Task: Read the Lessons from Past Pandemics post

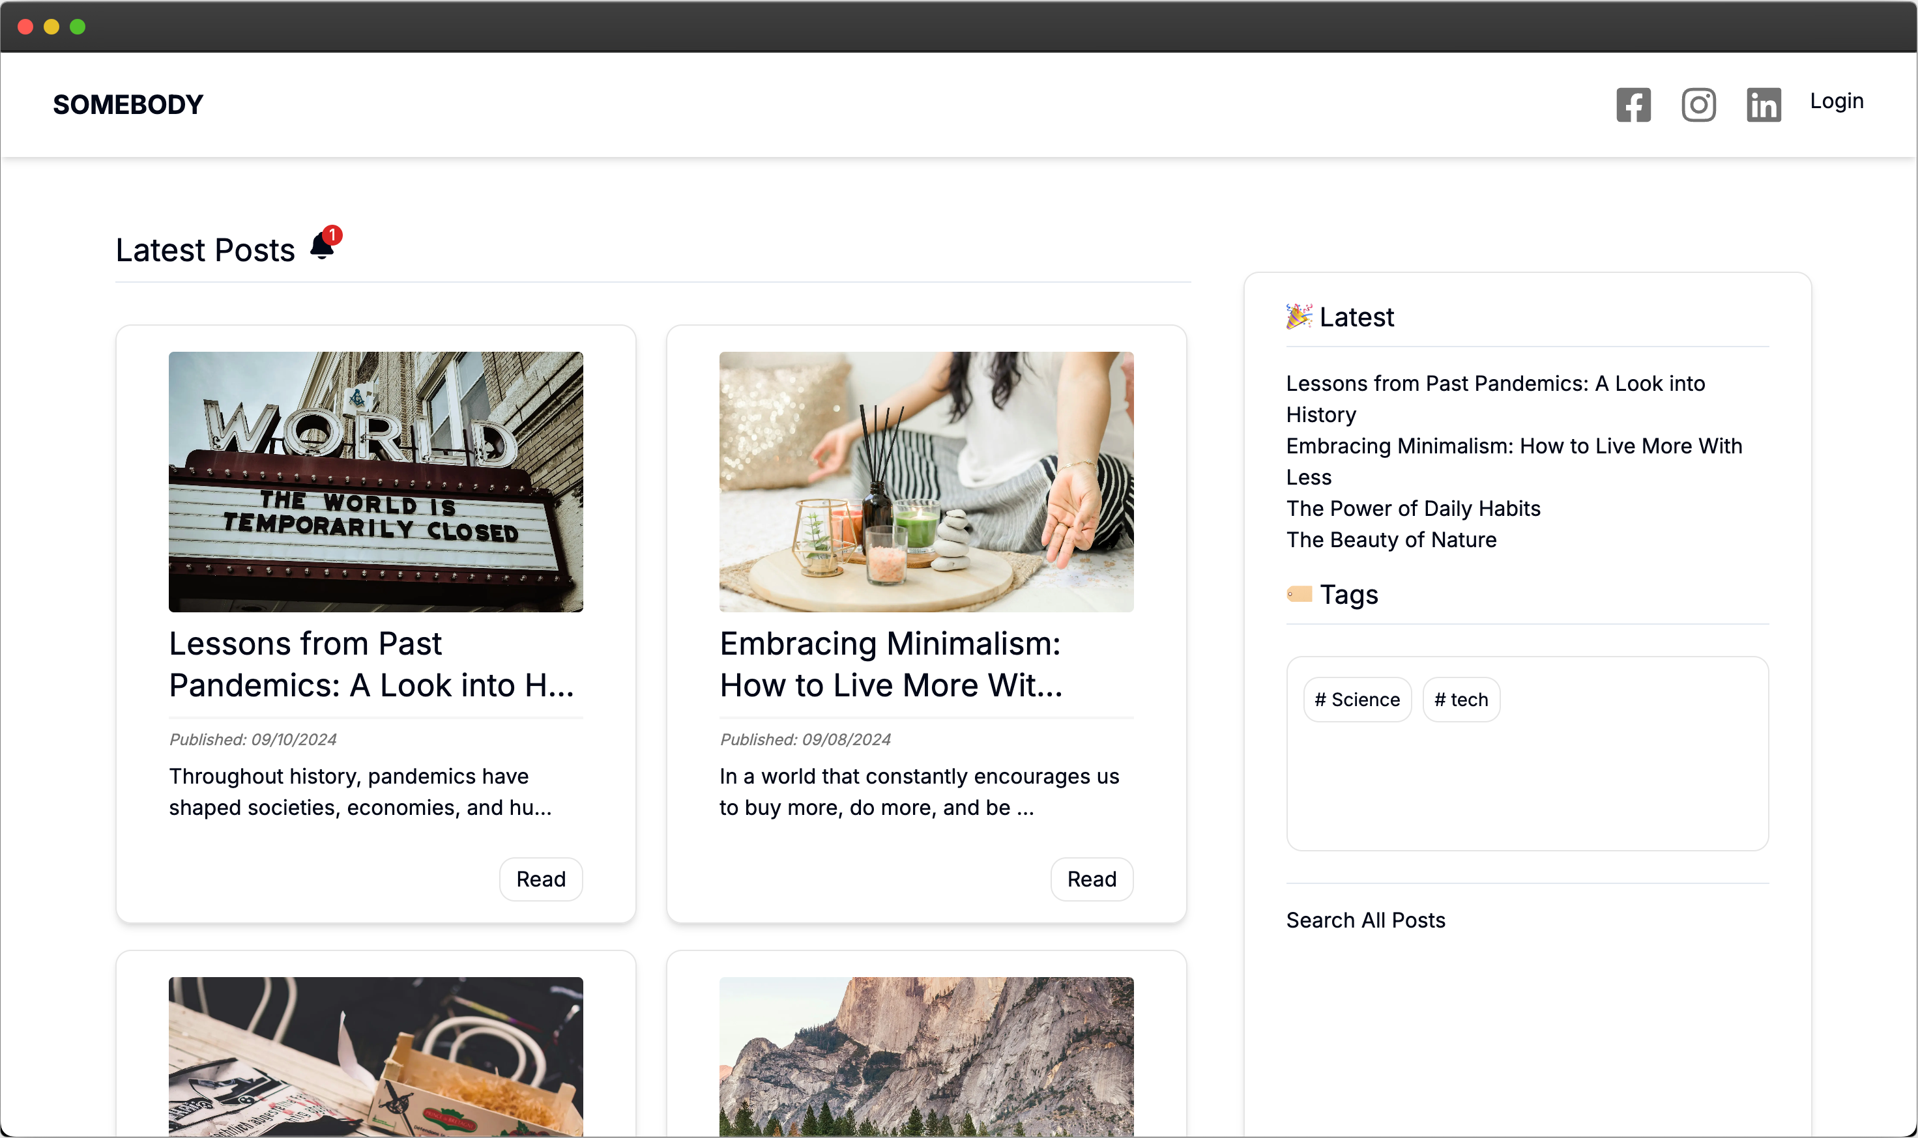Action: [x=540, y=879]
